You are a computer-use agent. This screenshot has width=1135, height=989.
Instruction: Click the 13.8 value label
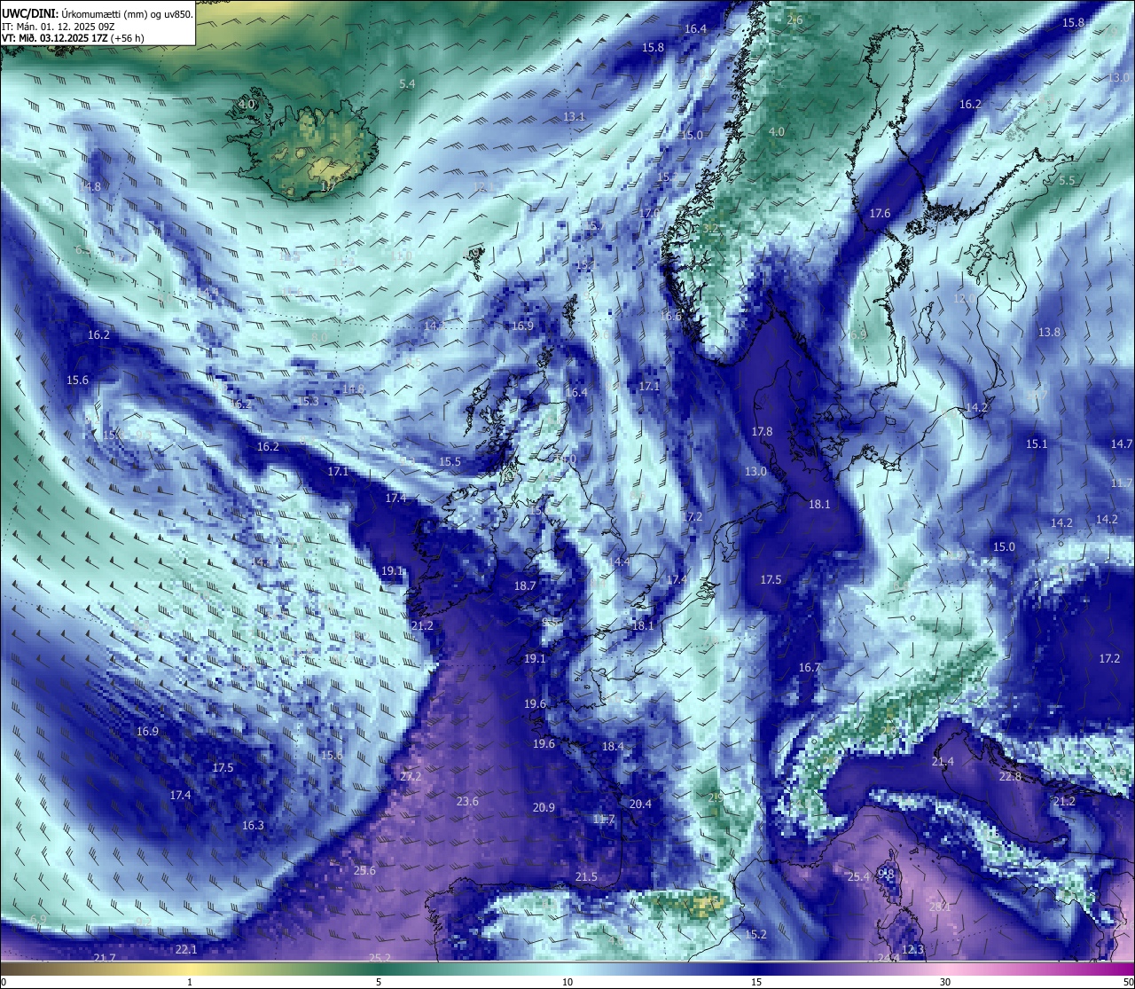pos(1049,332)
